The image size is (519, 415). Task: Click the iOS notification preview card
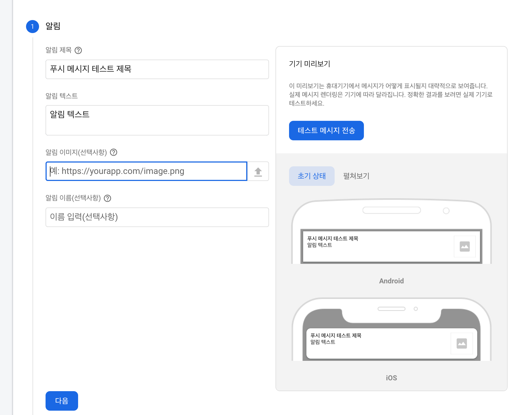click(391, 343)
